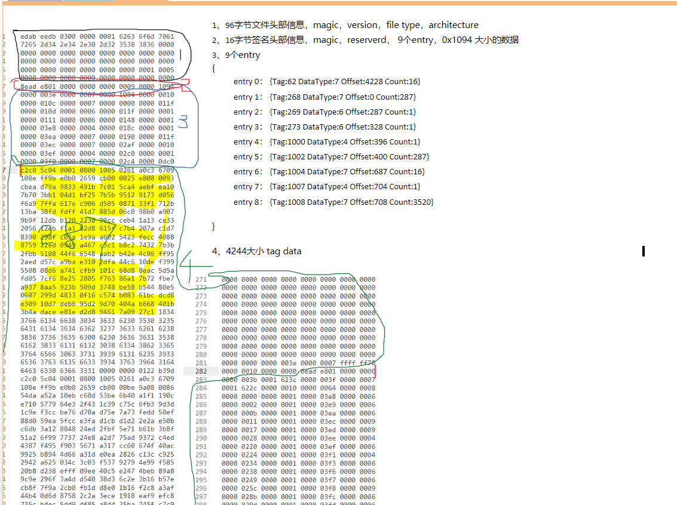Click the note "2、16字节签名头部信息" line
Image resolution: width=677 pixels, height=505 pixels.
365,40
